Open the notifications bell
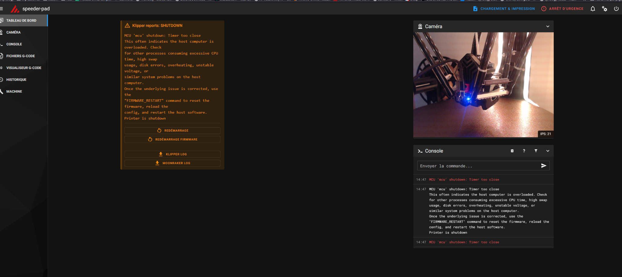Image resolution: width=622 pixels, height=277 pixels. (x=593, y=9)
